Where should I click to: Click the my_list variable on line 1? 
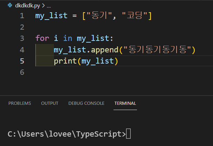click(51, 16)
